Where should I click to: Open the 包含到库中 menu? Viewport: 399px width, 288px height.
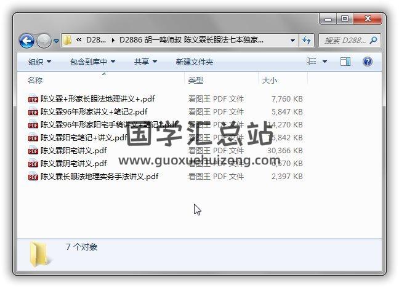click(x=92, y=62)
